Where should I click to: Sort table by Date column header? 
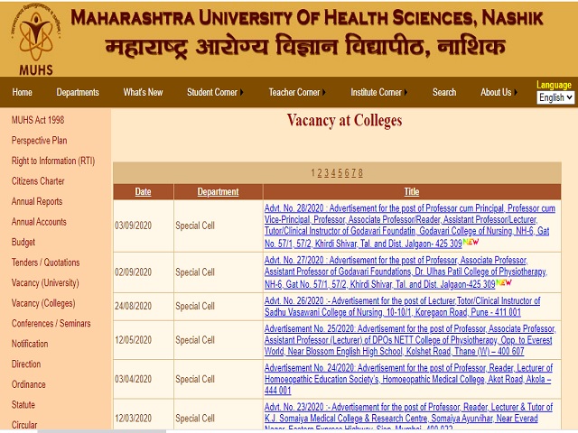143,192
